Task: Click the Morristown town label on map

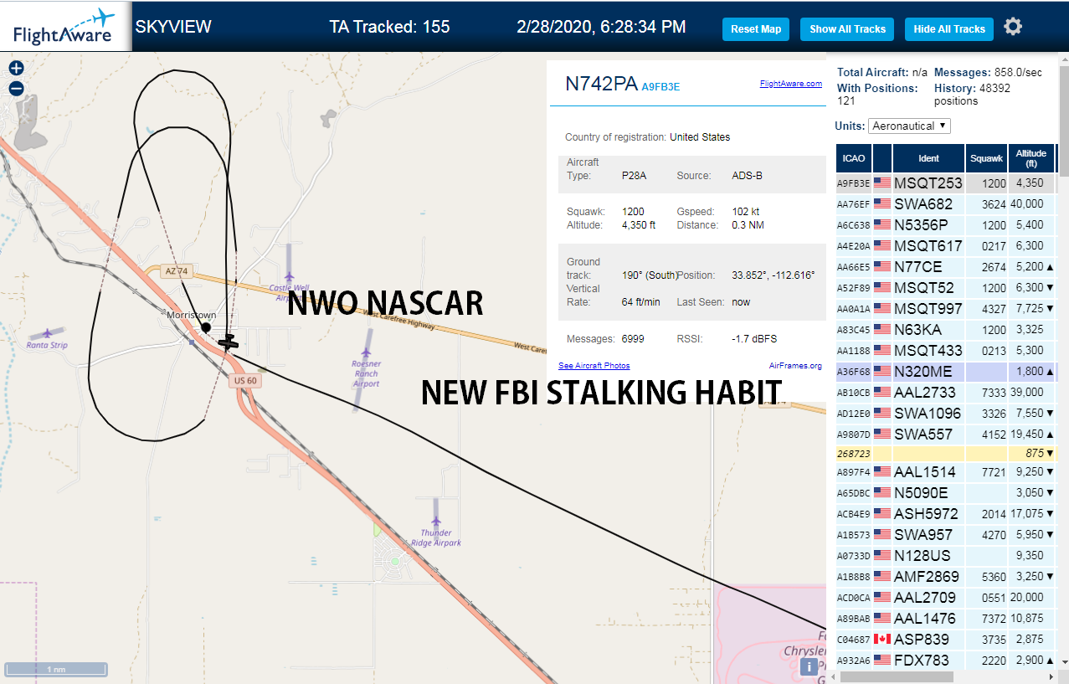Action: [192, 315]
